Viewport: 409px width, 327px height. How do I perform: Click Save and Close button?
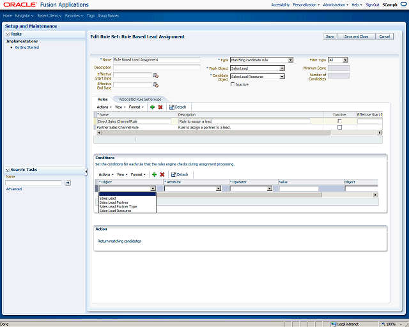[x=357, y=36]
